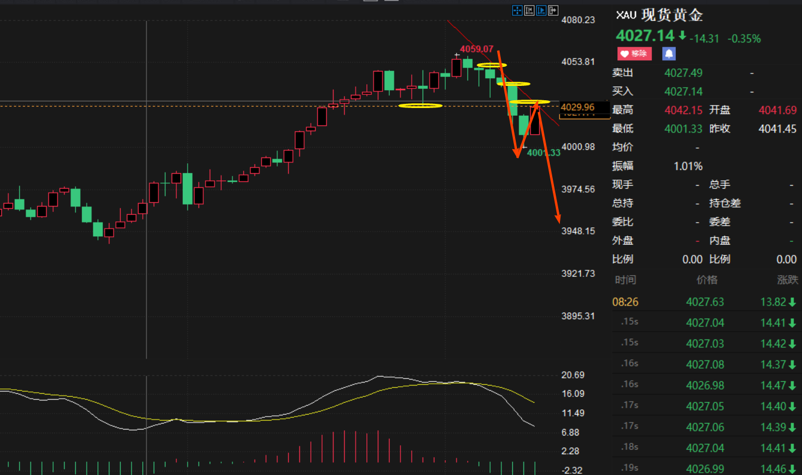Click the 最高 value 4042.15
The height and width of the screenshot is (475, 802).
pyautogui.click(x=684, y=110)
